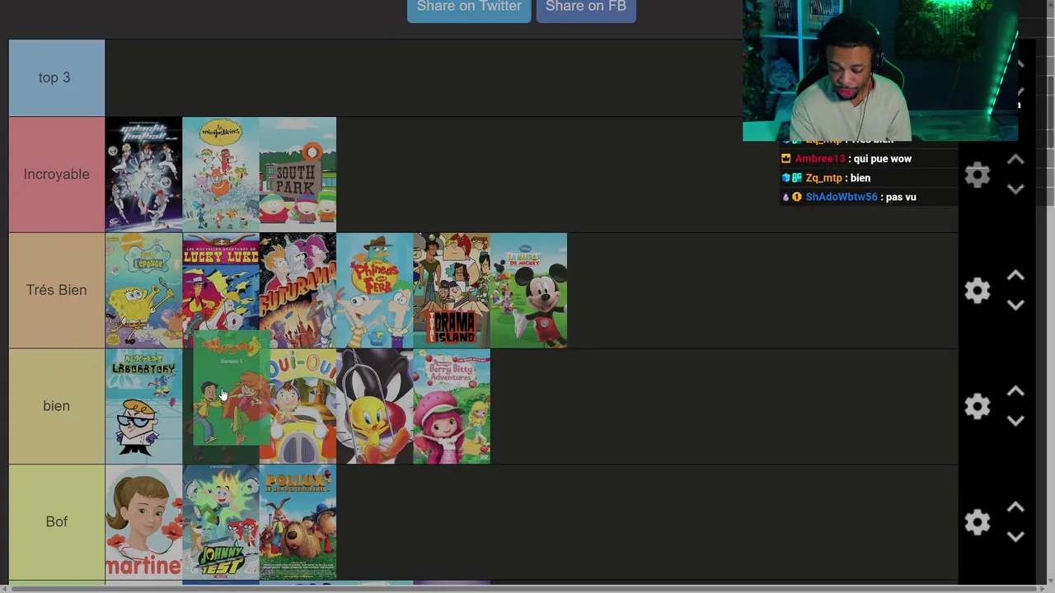Move Trés Bien row down with arrow

(1015, 305)
